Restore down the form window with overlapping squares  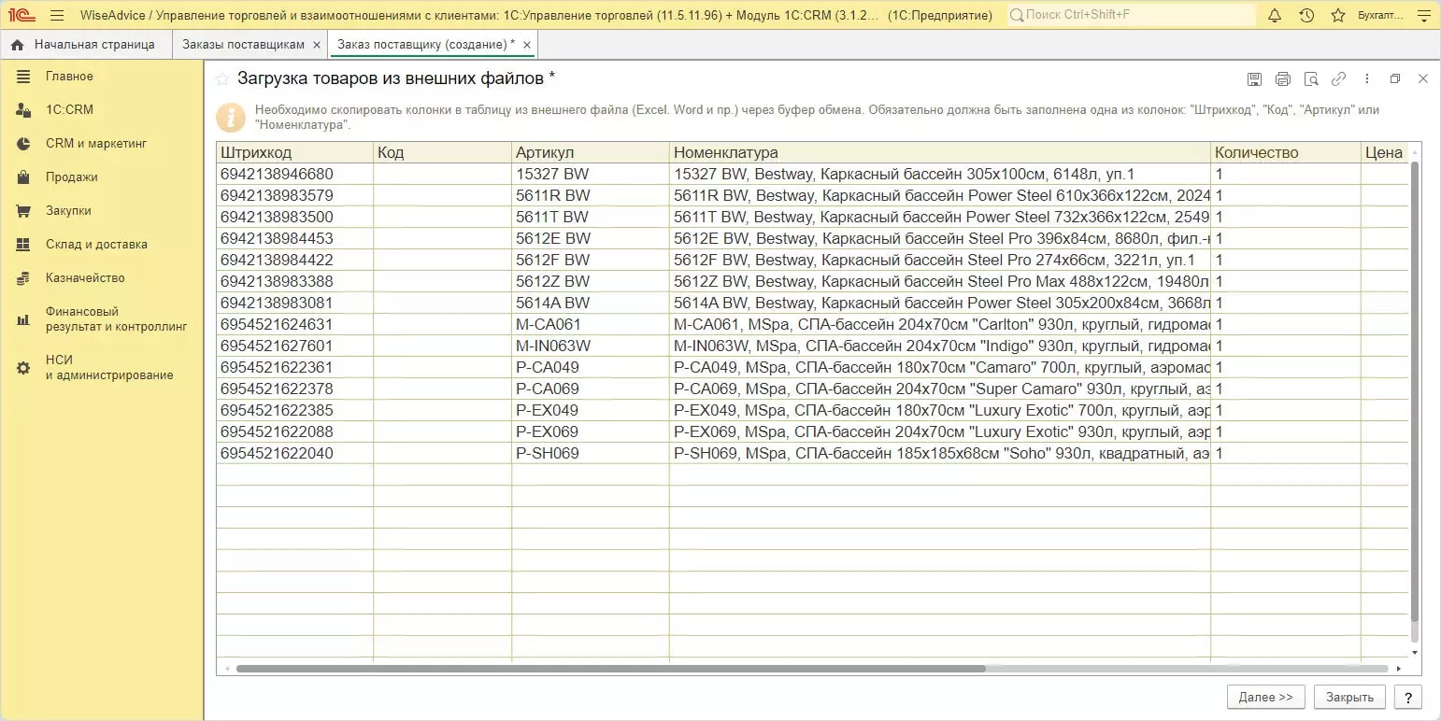pos(1395,79)
